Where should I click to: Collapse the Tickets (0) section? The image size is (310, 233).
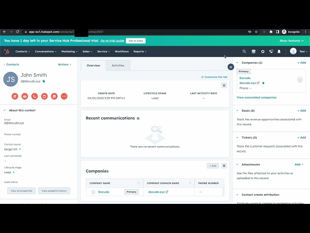pyautogui.click(x=237, y=137)
